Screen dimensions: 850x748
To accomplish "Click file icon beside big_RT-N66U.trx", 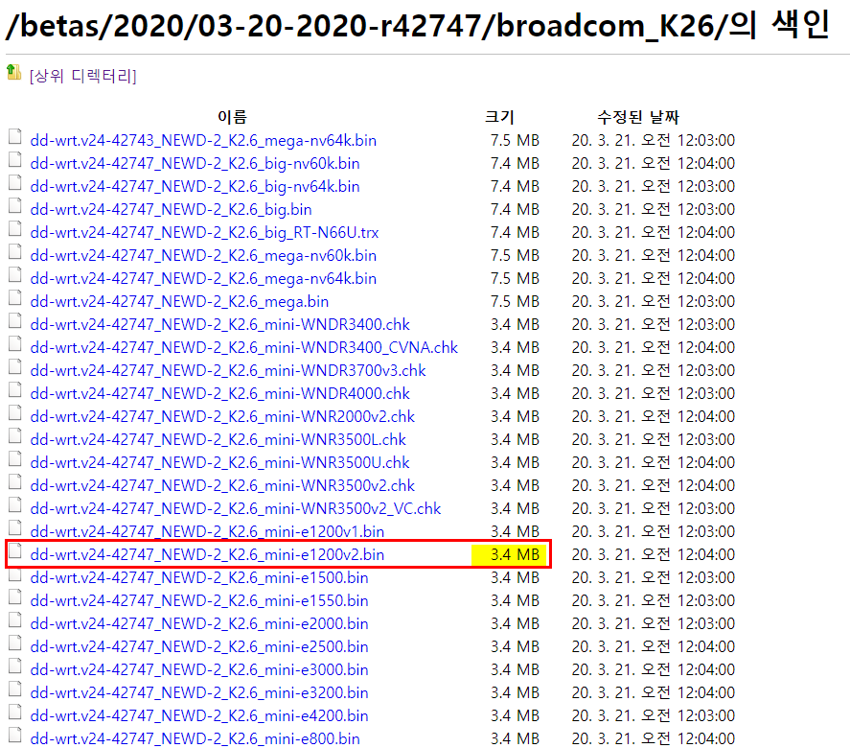I will point(15,229).
